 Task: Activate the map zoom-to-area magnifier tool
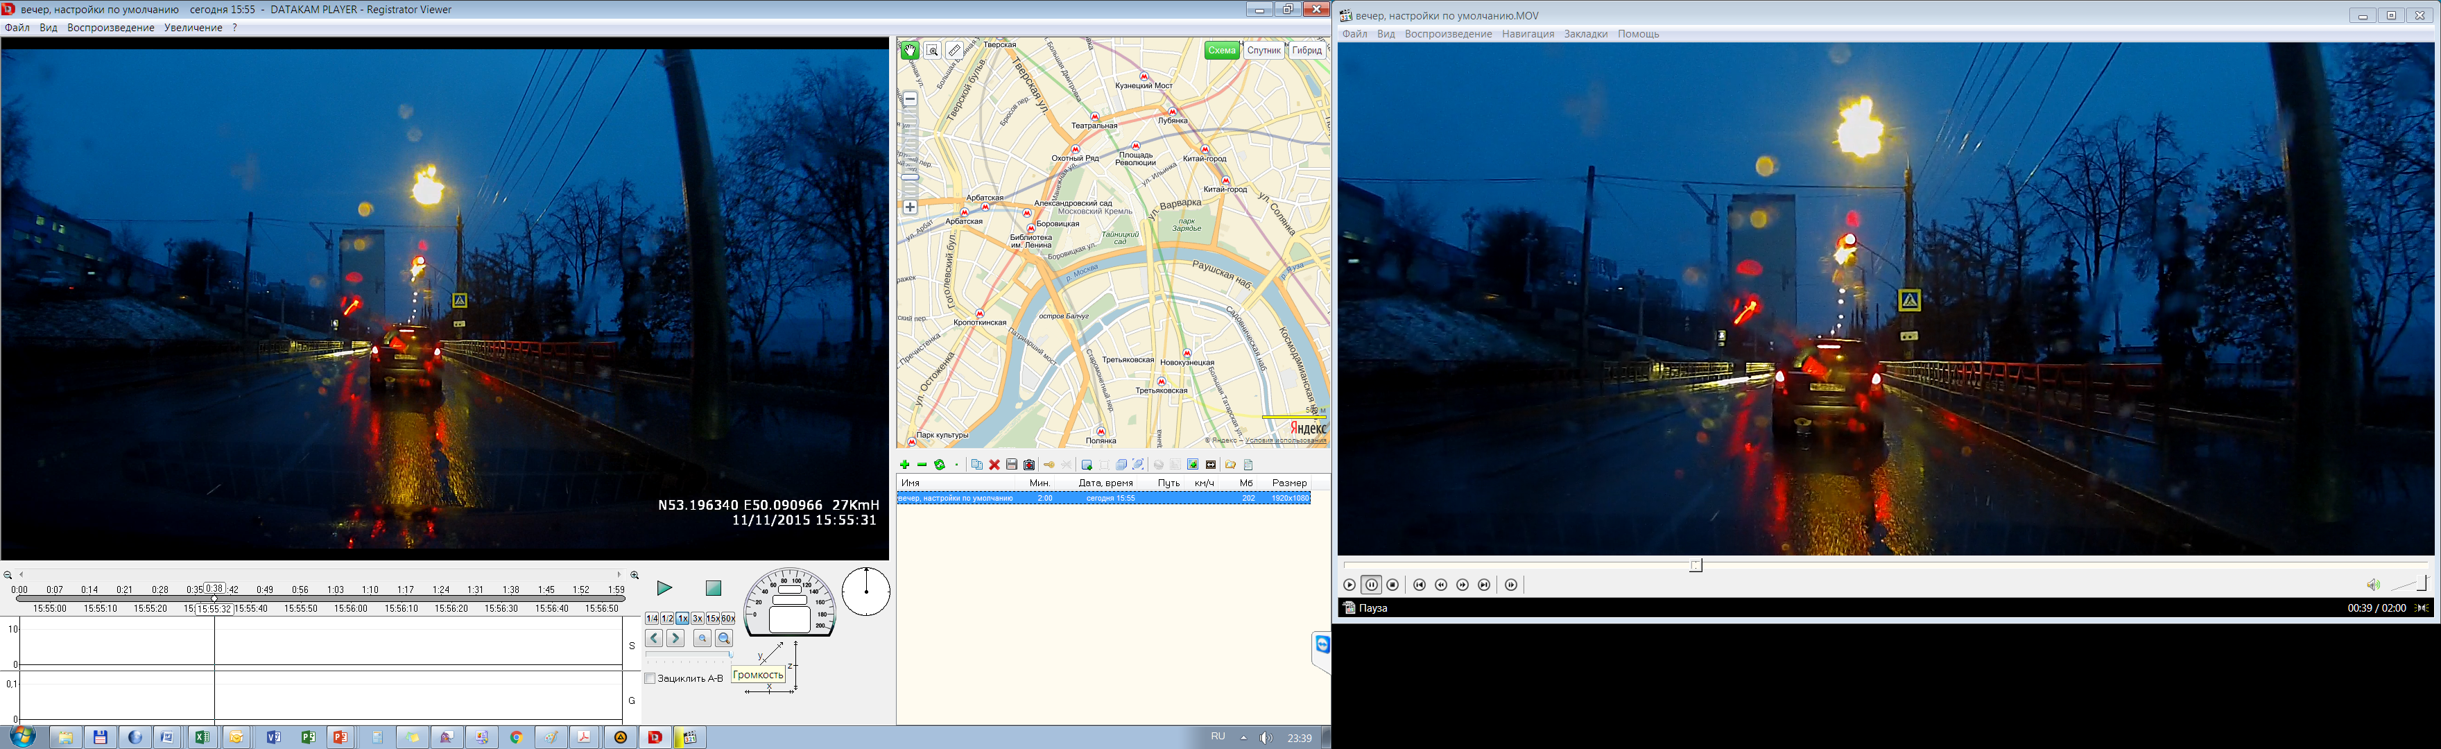click(933, 50)
